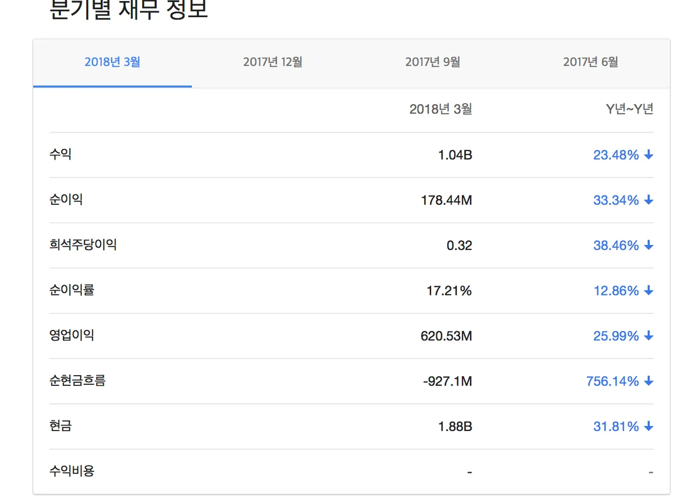Select the 수익 row label
The image size is (689, 502).
coord(60,155)
